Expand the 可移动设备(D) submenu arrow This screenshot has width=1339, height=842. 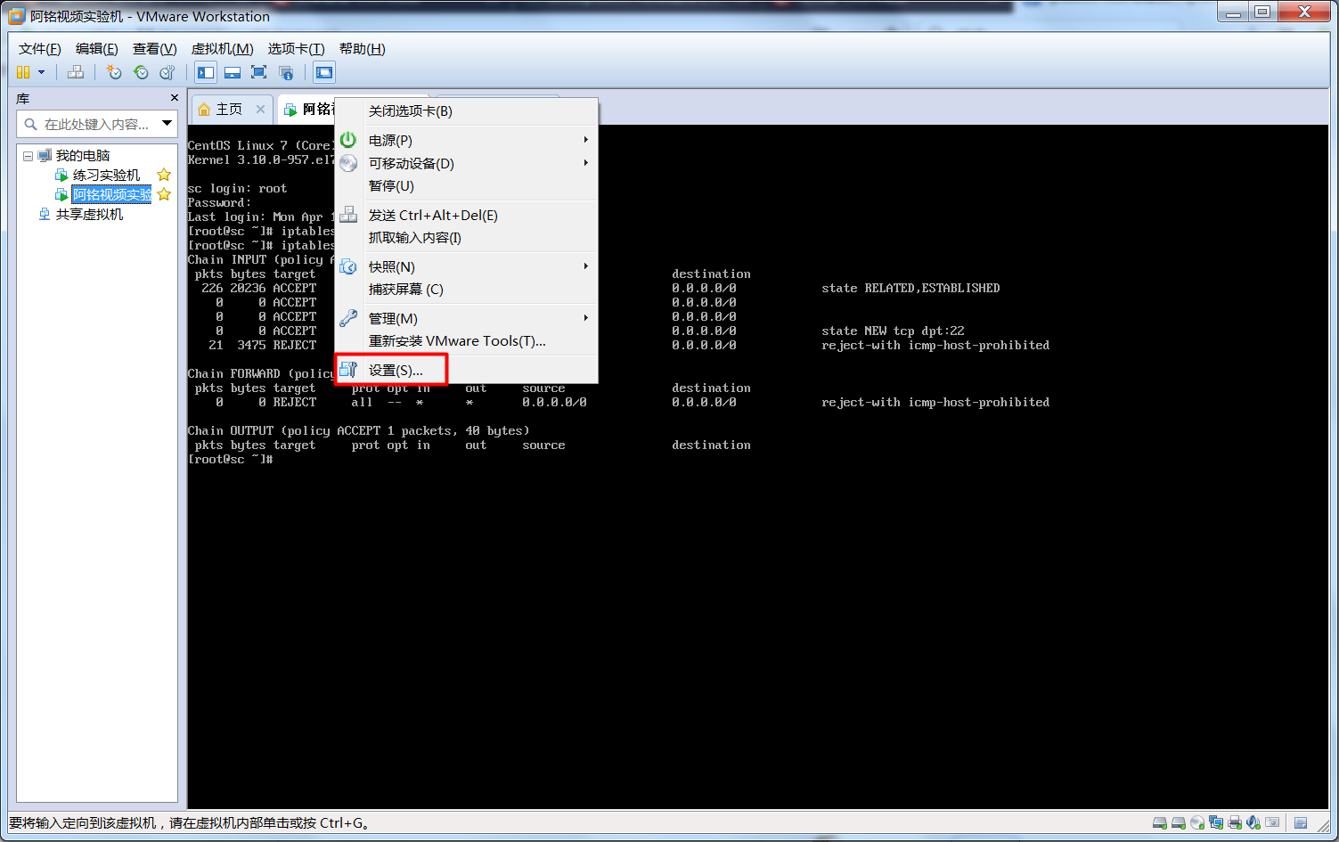click(x=585, y=163)
